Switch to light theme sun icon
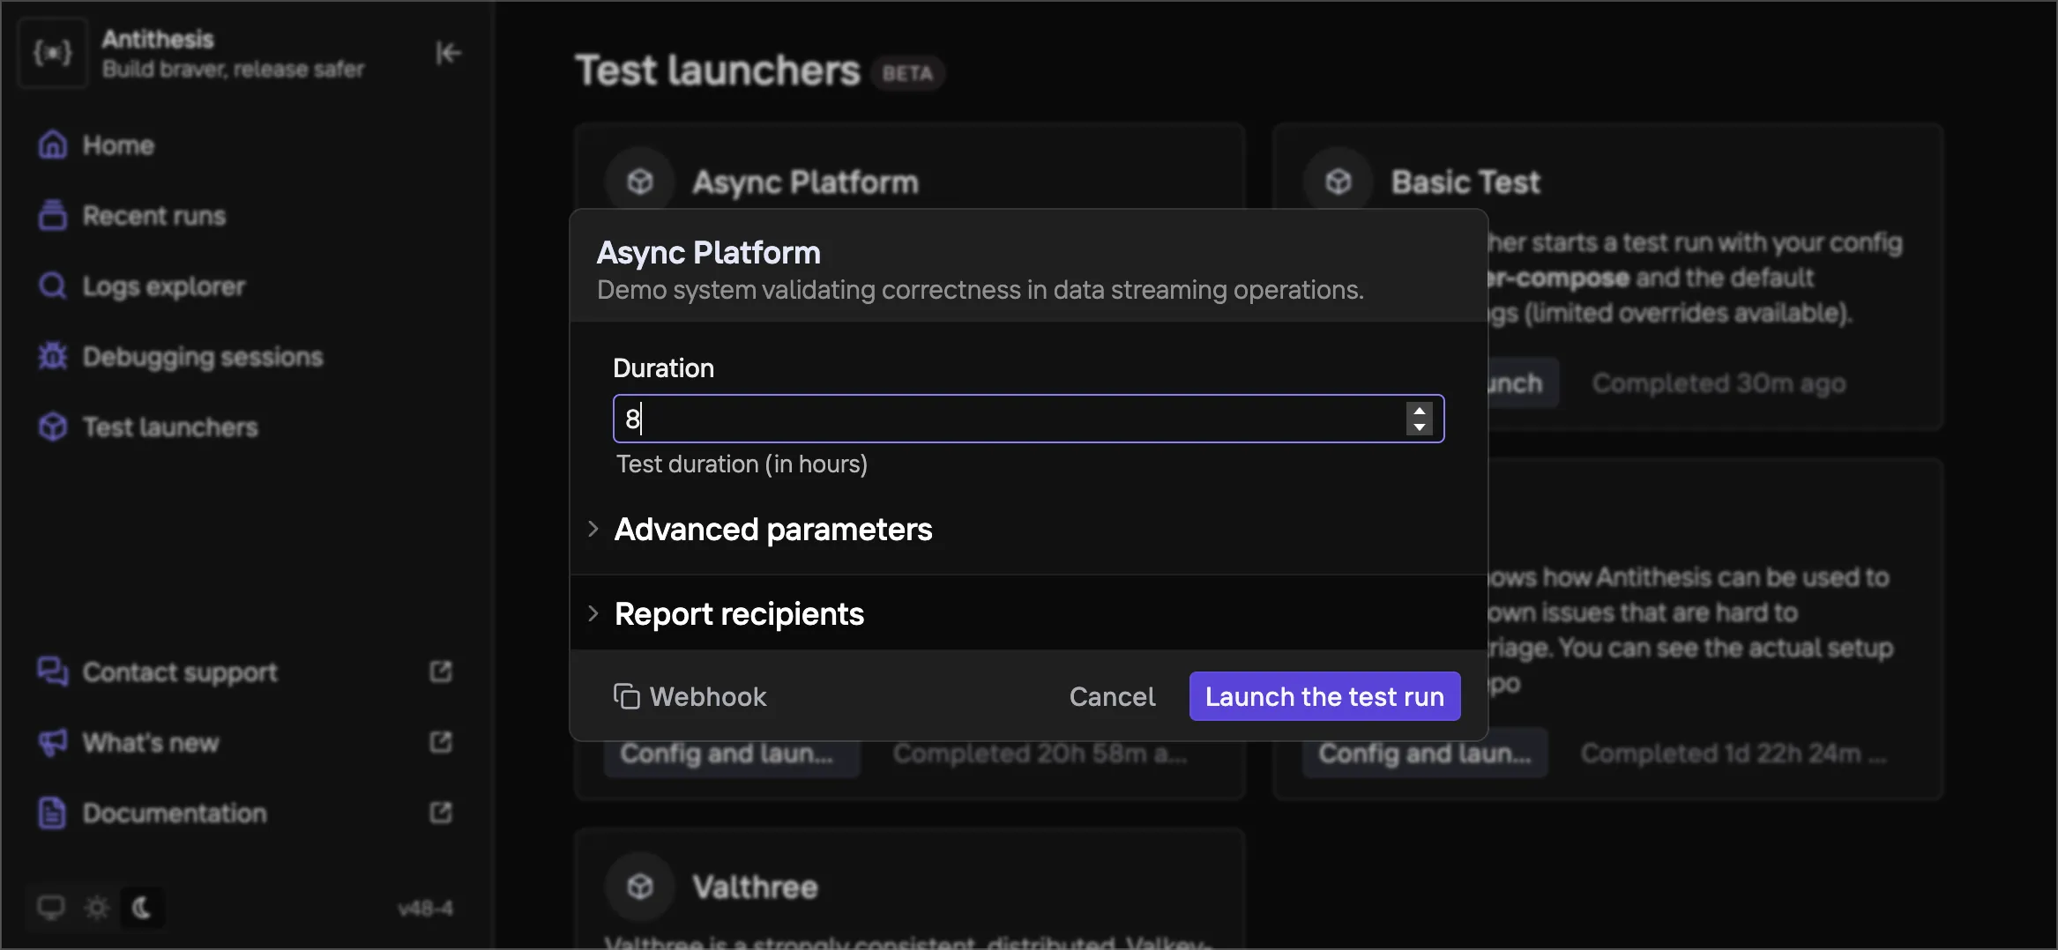Viewport: 2058px width, 950px height. [x=97, y=907]
